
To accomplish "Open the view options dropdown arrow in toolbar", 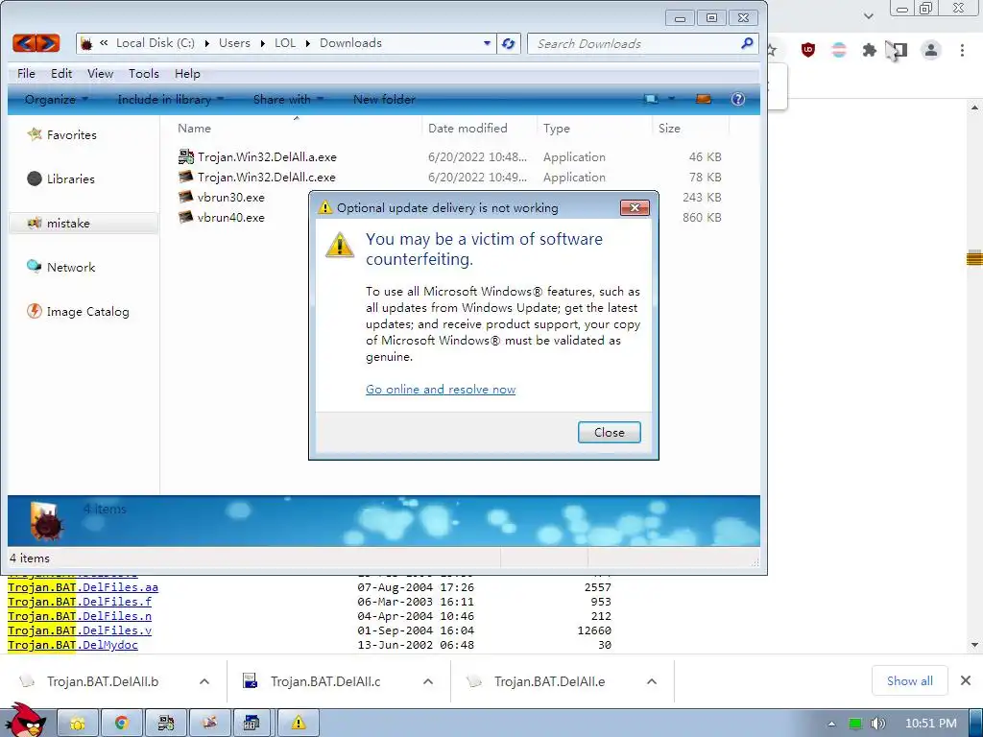I will click(671, 99).
